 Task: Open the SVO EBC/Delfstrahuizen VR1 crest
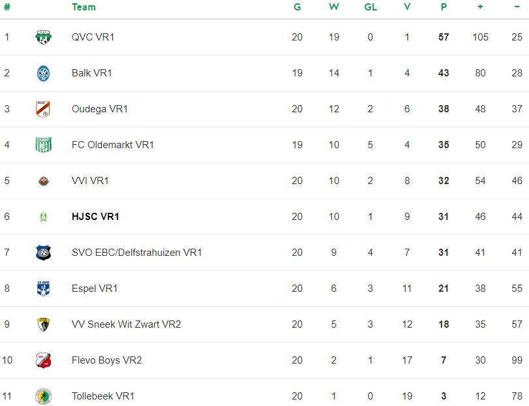tap(43, 253)
